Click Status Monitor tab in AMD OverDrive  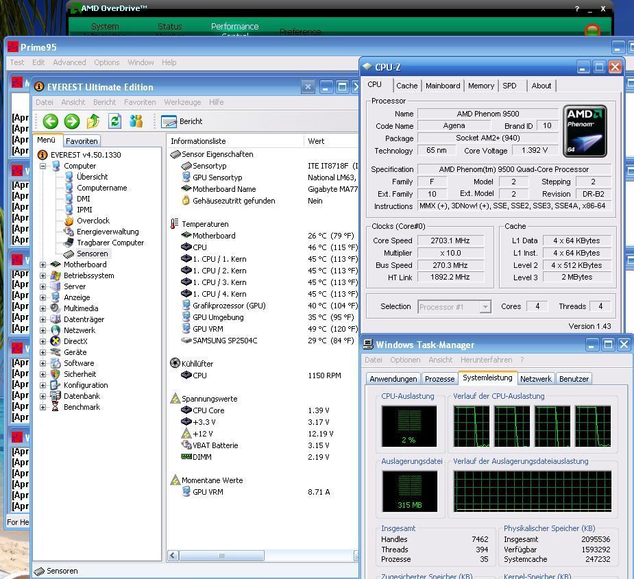point(170,29)
